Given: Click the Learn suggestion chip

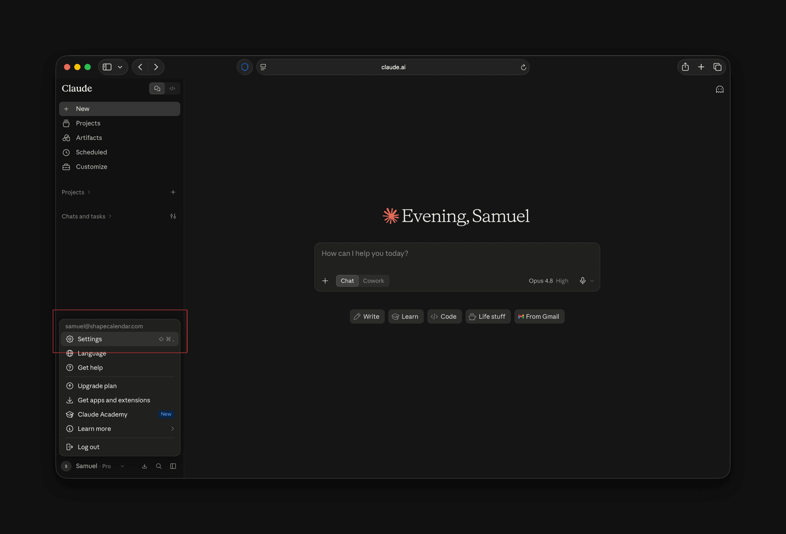Looking at the screenshot, I should tap(406, 316).
